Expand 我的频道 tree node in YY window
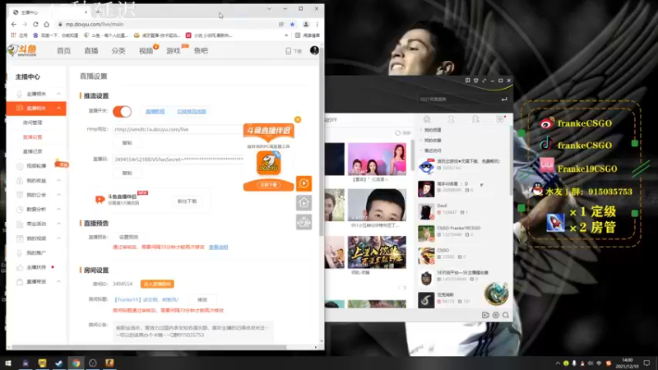Image resolution: width=658 pixels, height=370 pixels. pos(421,130)
